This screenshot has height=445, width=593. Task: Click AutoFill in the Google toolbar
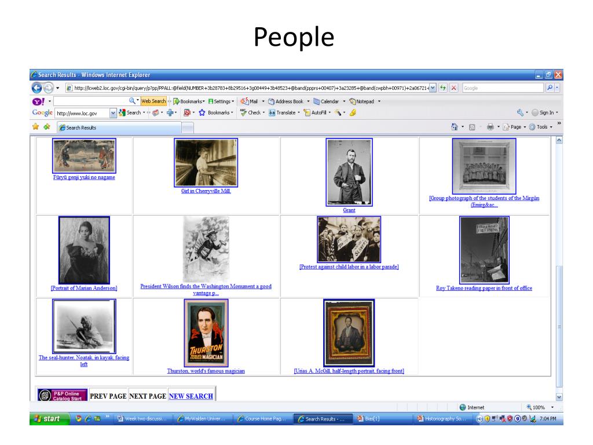pyautogui.click(x=315, y=113)
